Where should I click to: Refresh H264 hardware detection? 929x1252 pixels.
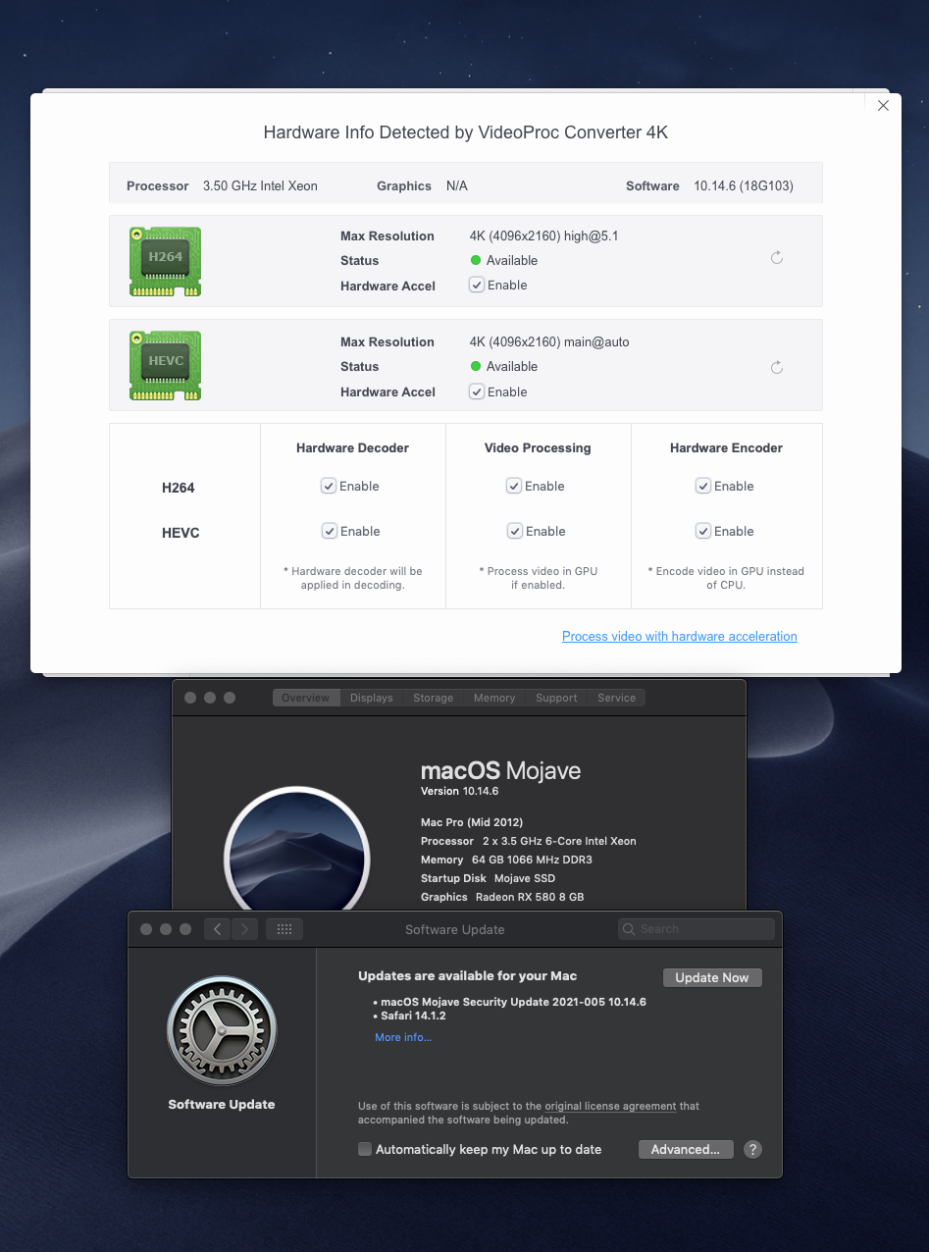[776, 258]
